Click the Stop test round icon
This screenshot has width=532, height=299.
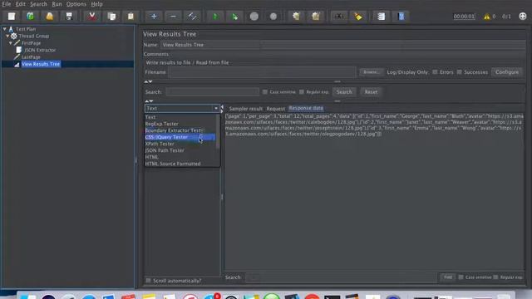254,17
